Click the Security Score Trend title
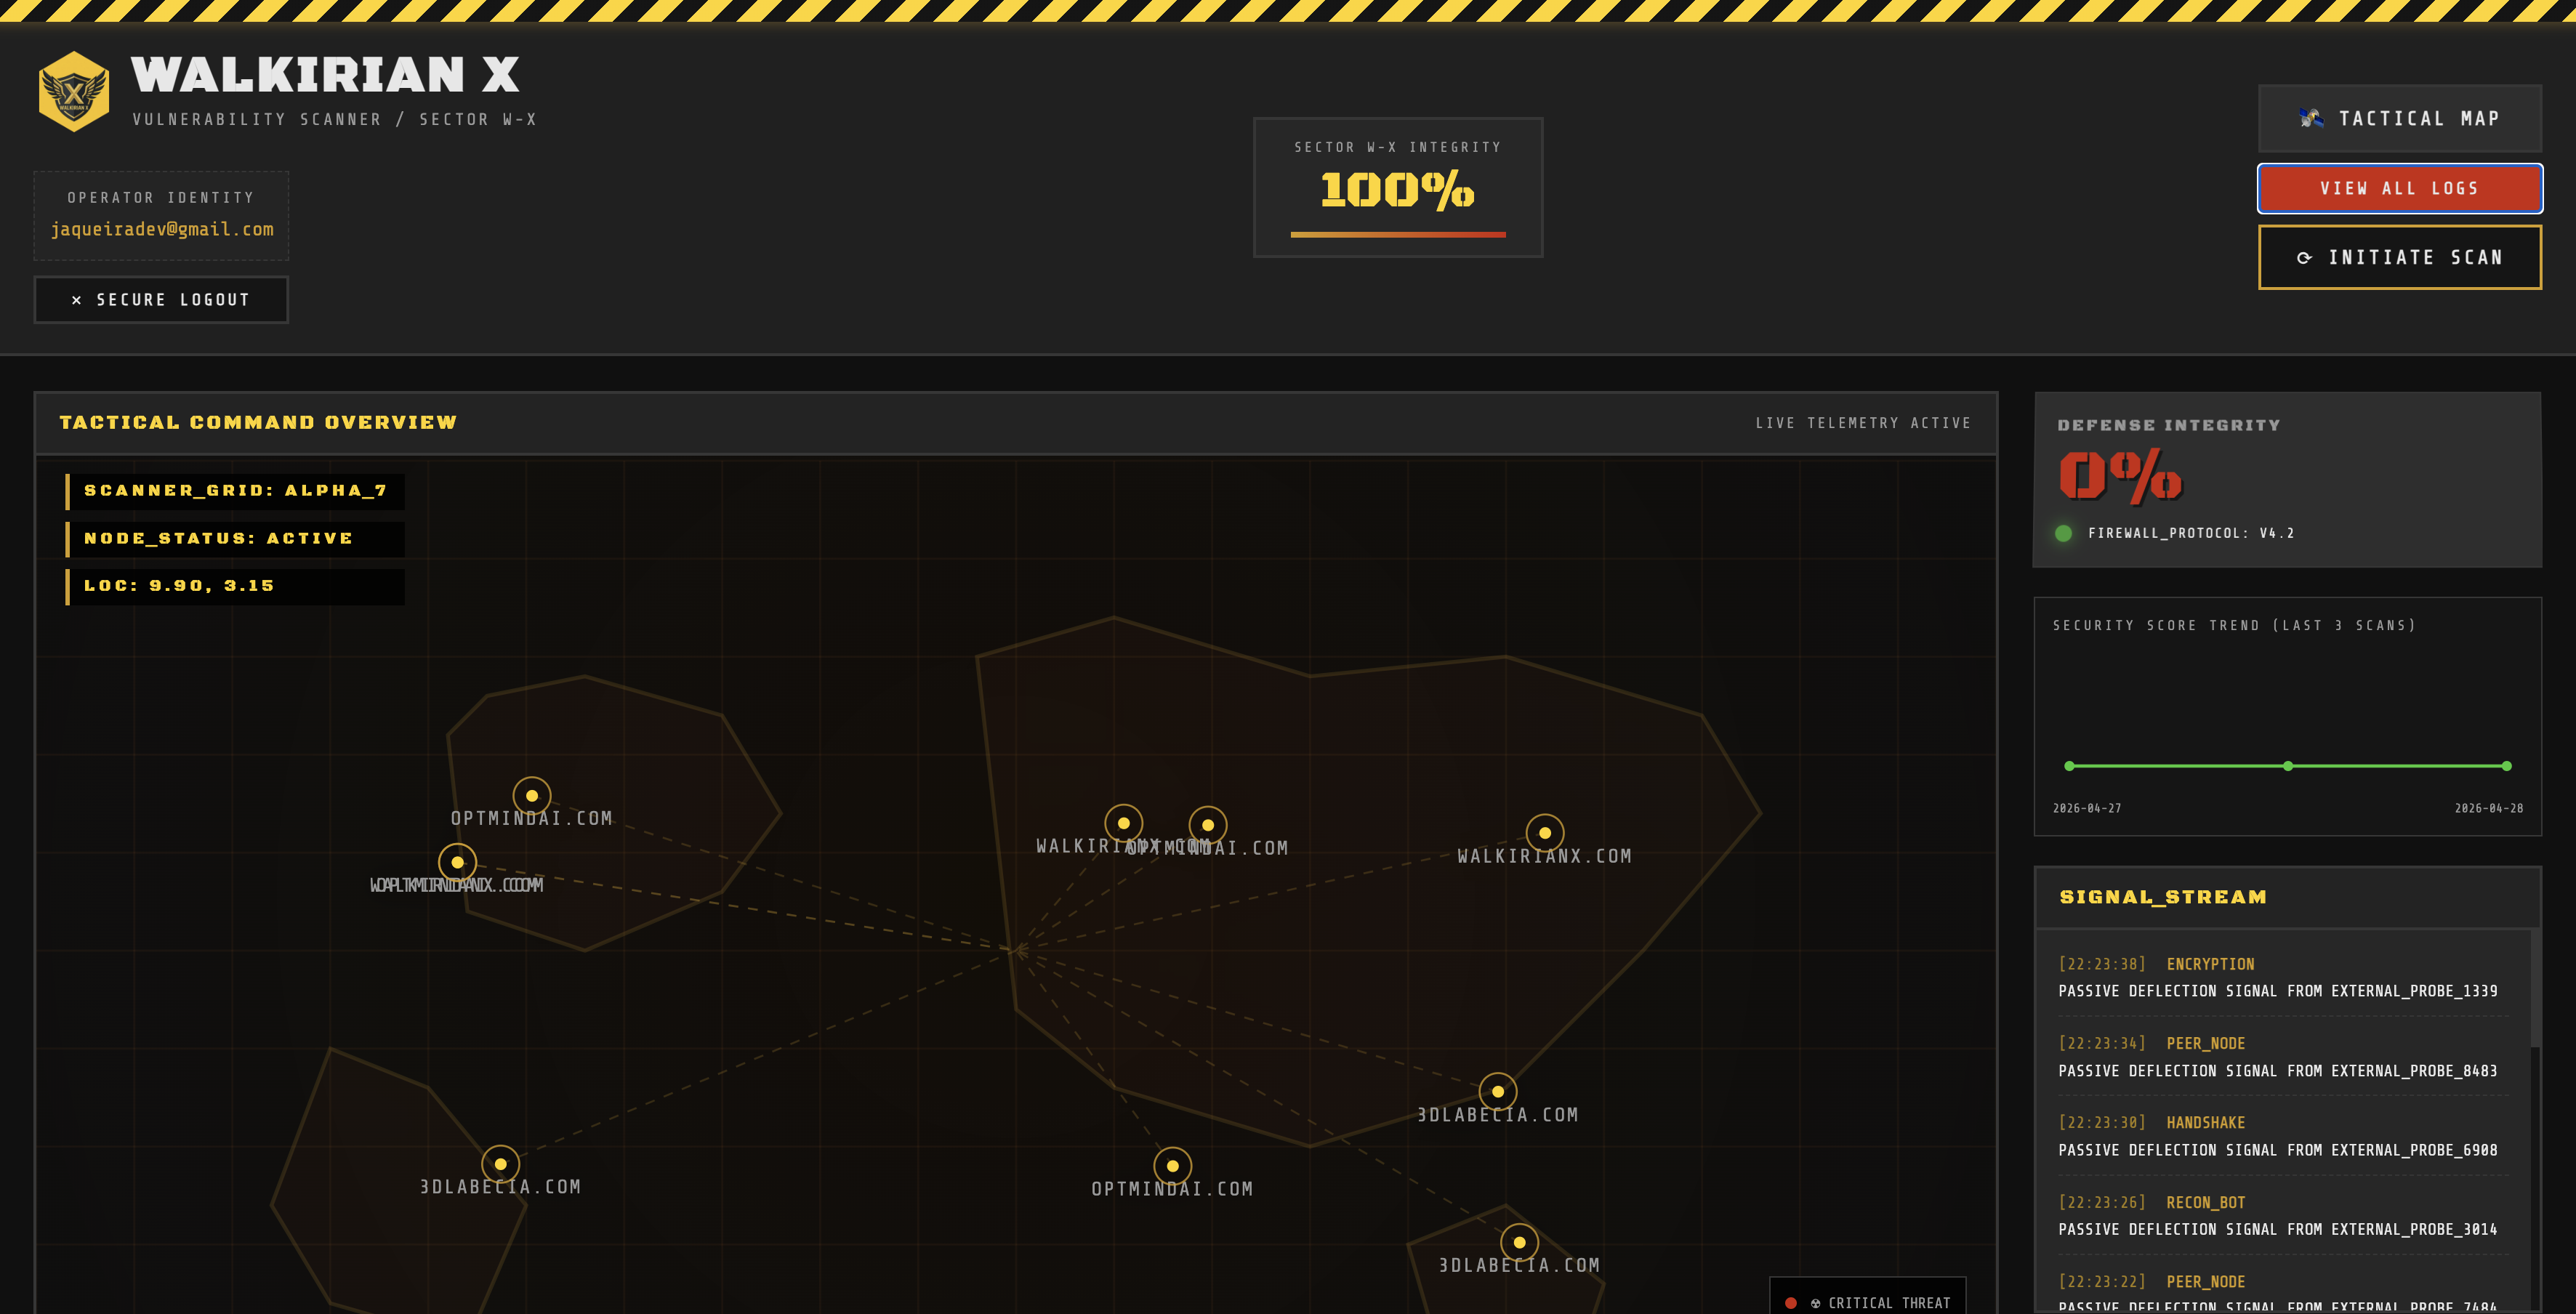This screenshot has width=2576, height=1314. (x=2234, y=625)
